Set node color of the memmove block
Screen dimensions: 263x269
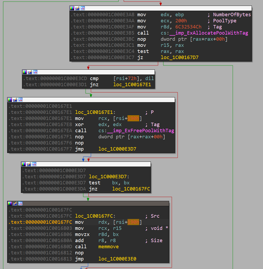coord(10,204)
